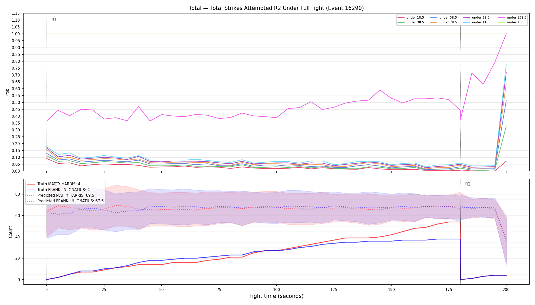Click 'Predicted MATTY HARRIS: 69.5' legend label

click(66, 195)
